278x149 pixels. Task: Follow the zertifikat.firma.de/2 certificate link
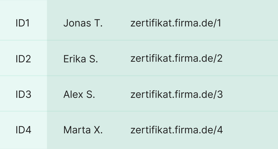pyautogui.click(x=176, y=59)
